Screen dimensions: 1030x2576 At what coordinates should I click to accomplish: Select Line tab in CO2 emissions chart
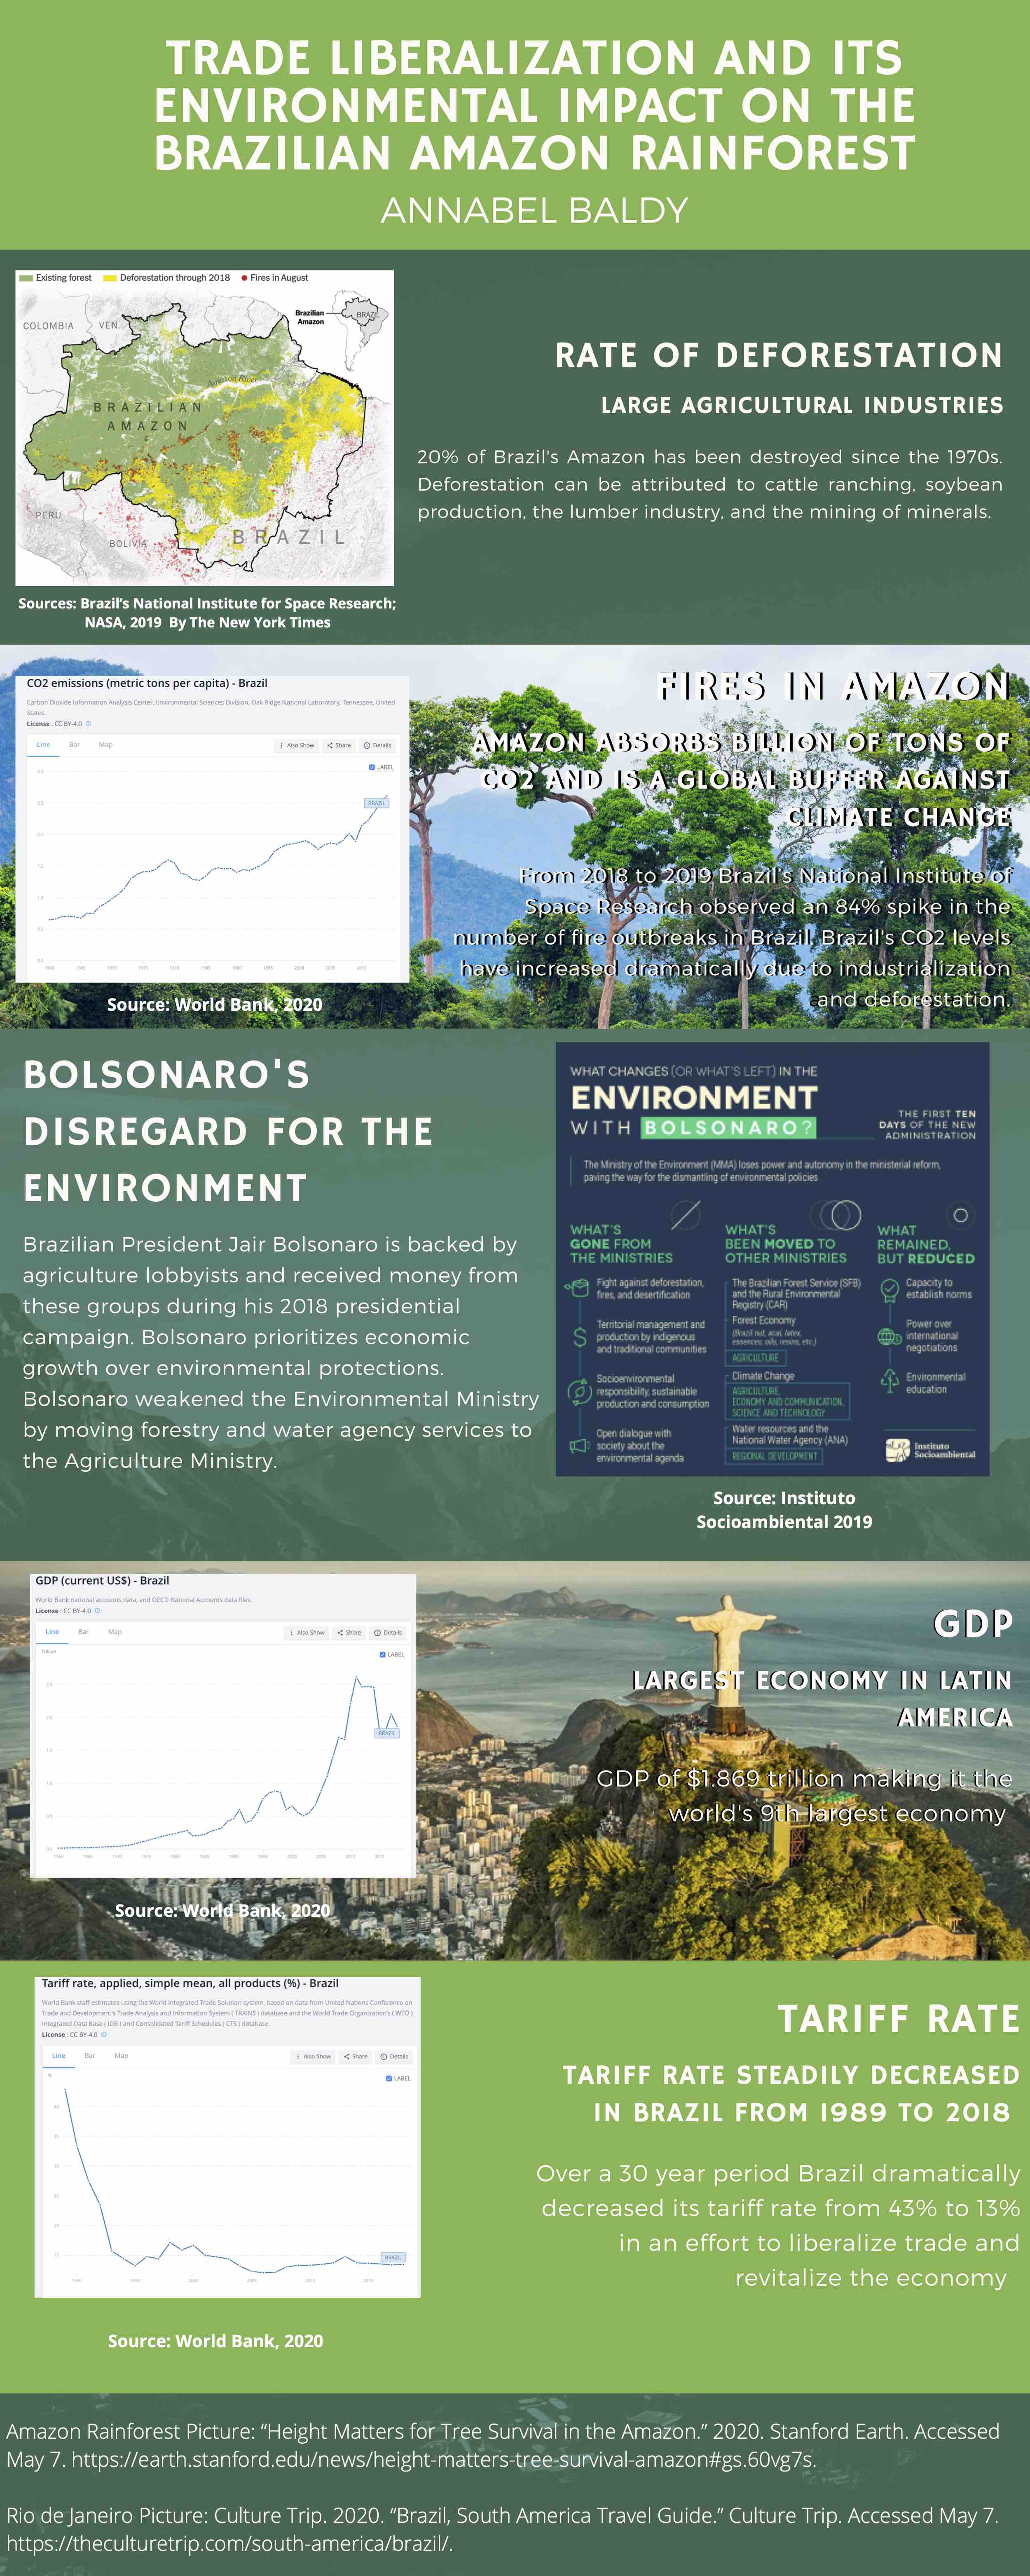[x=43, y=745]
